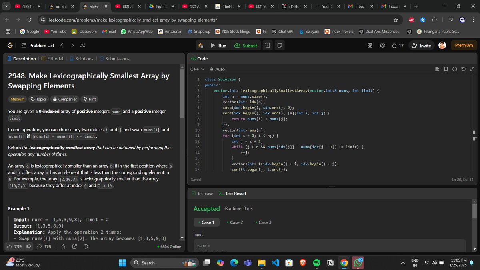Screen dimensions: 480x270
Task: Click the help question mark icon
Action: (86, 247)
